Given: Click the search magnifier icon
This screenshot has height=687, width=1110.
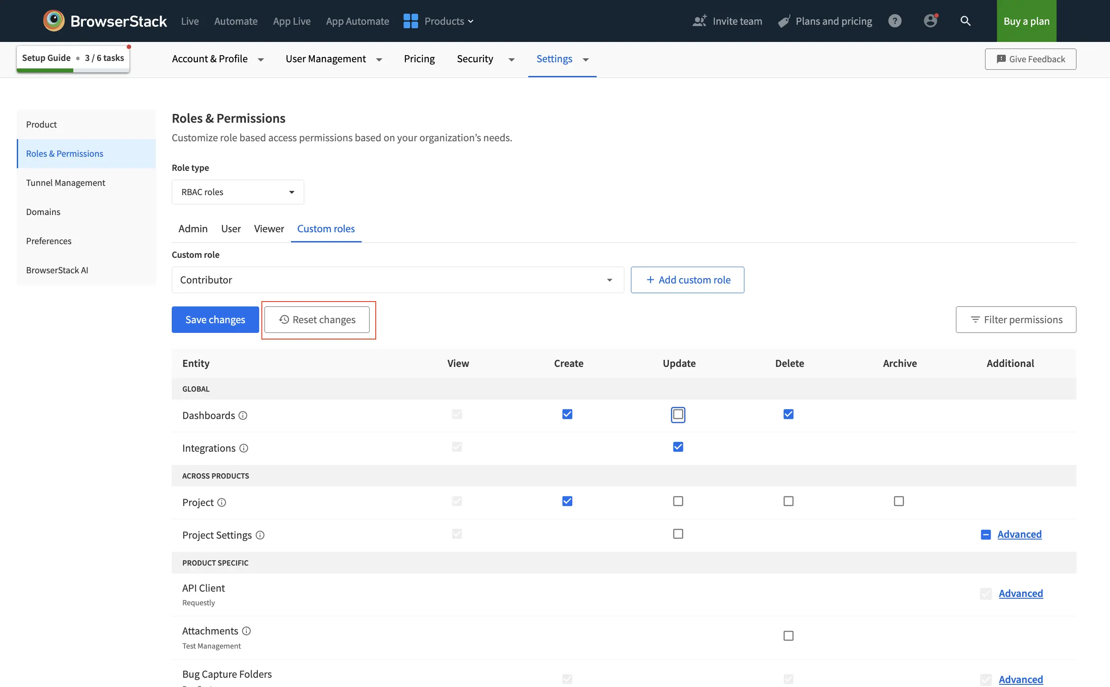Looking at the screenshot, I should tap(965, 21).
